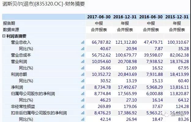Screen dimensions: 191x122
Task: Click the 报告期 row label
Action: tap(9, 23)
